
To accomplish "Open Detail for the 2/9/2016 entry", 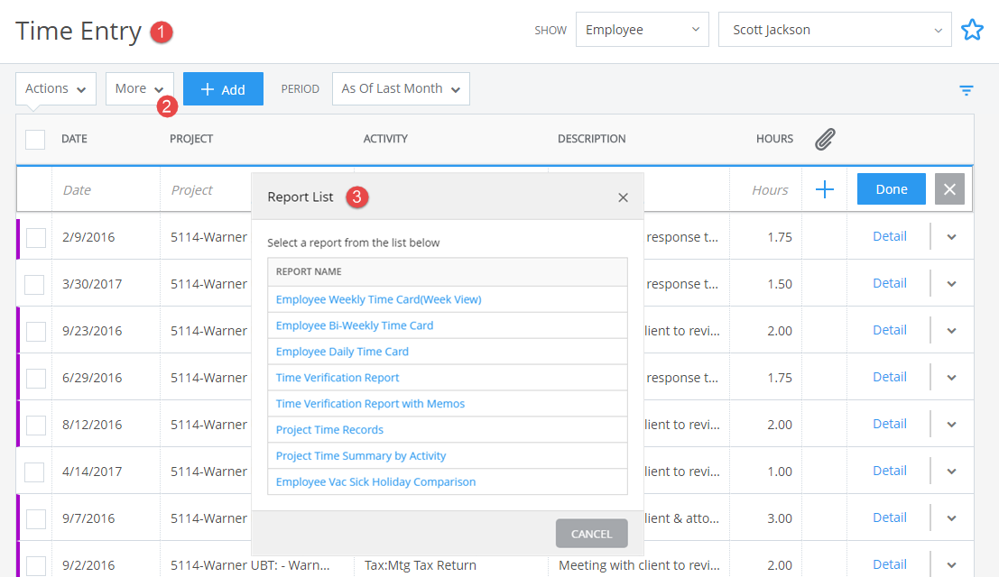I will tap(890, 236).
